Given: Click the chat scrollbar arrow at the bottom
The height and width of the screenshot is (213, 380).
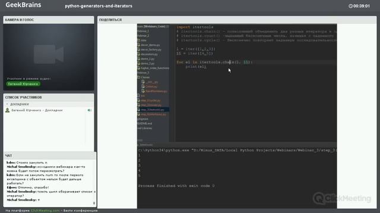Looking at the screenshot, I should (94, 204).
